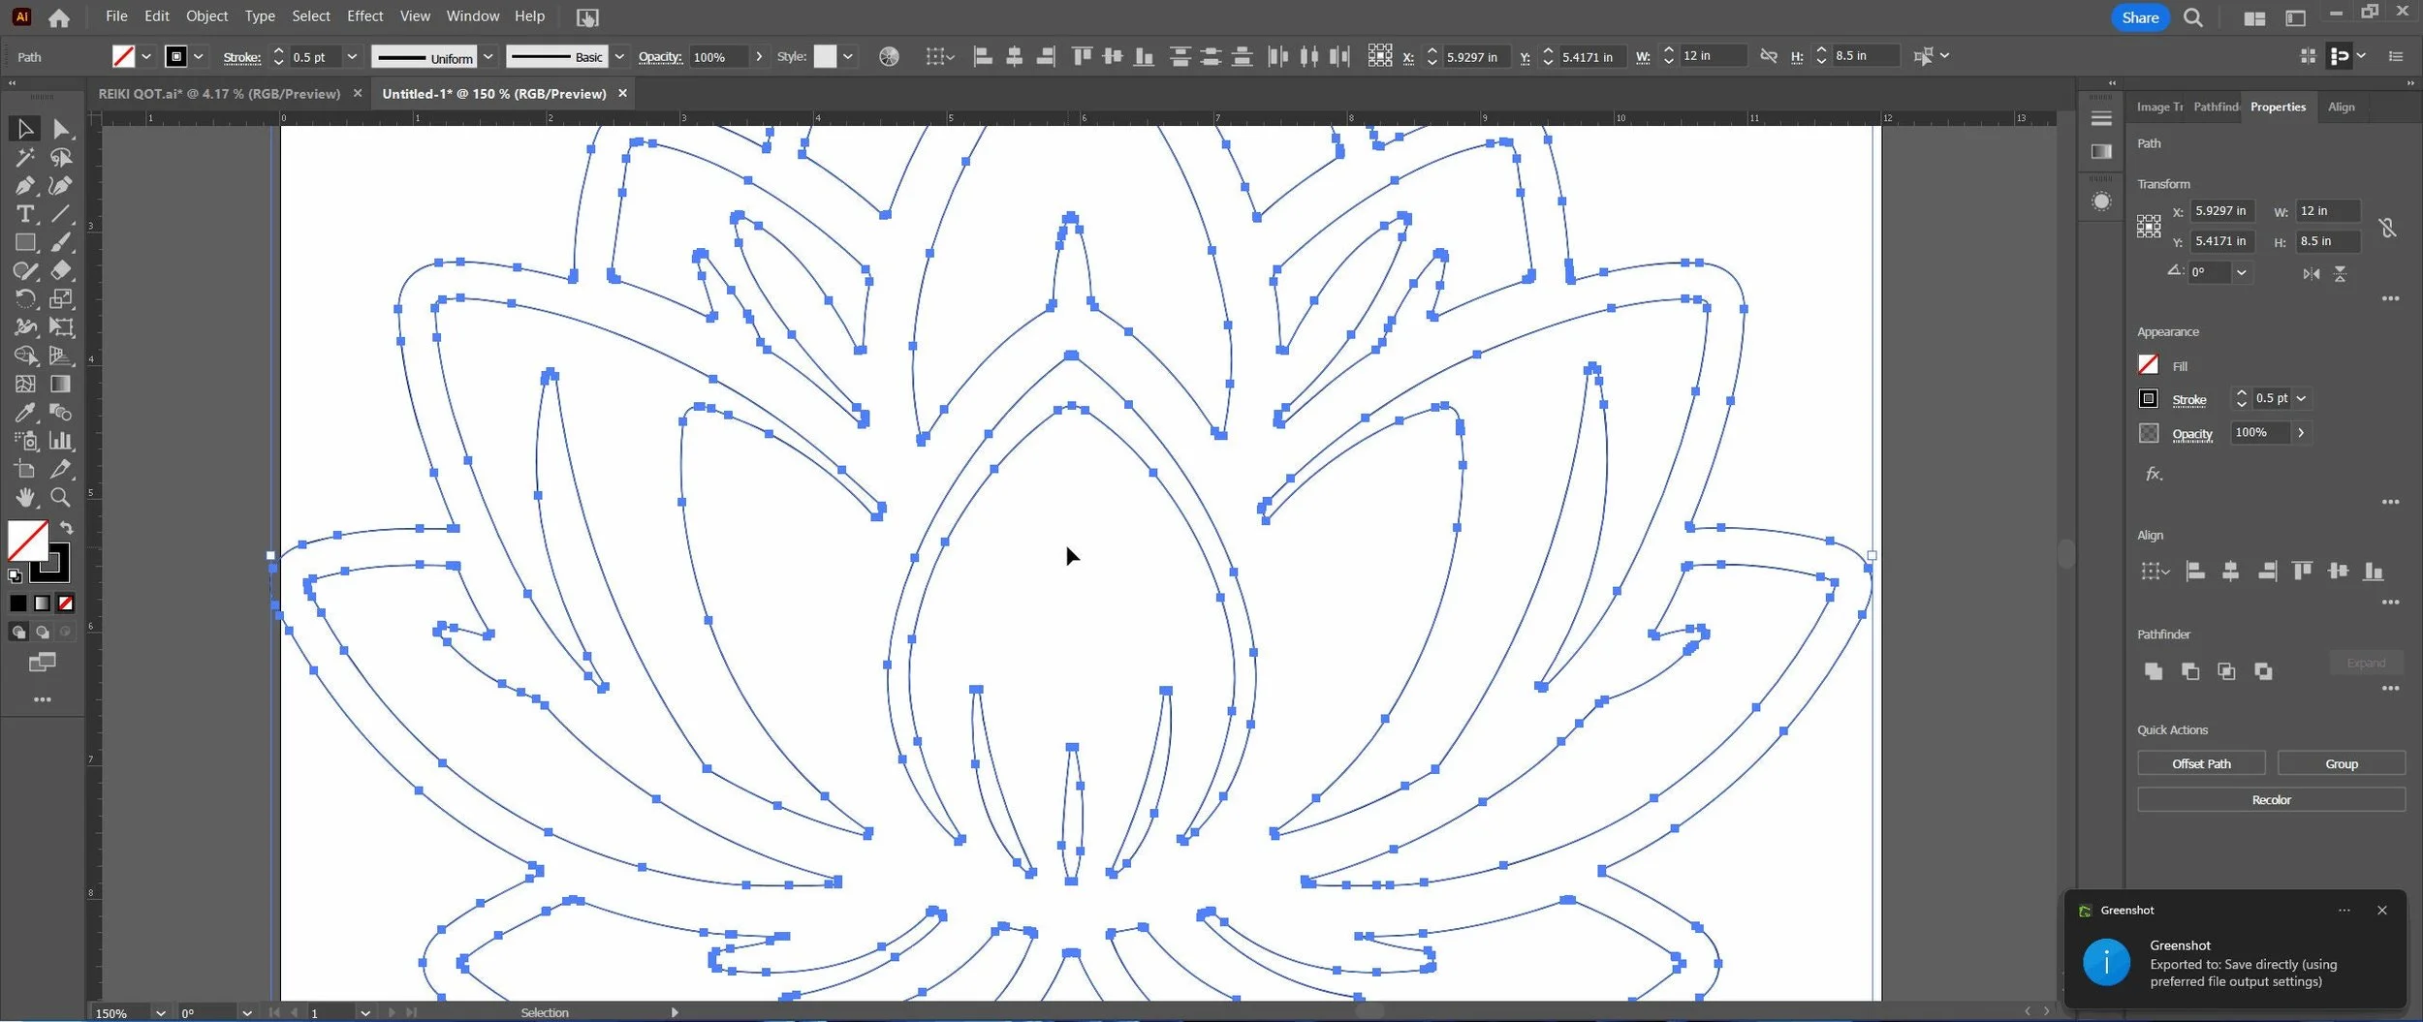Open Uniform variable width profile dropdown
This screenshot has width=2423, height=1022.
point(488,57)
